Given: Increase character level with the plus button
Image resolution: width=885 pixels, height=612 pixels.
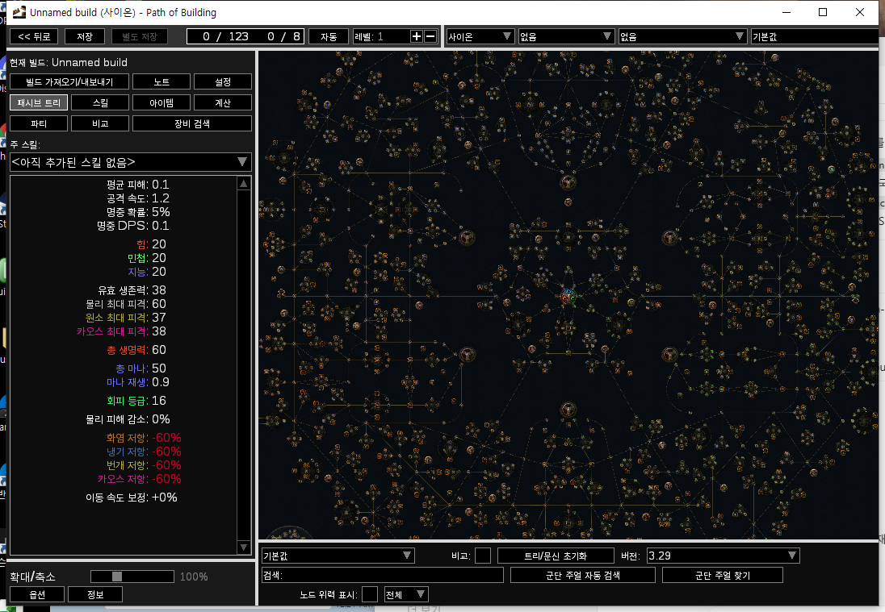Looking at the screenshot, I should click(x=417, y=36).
